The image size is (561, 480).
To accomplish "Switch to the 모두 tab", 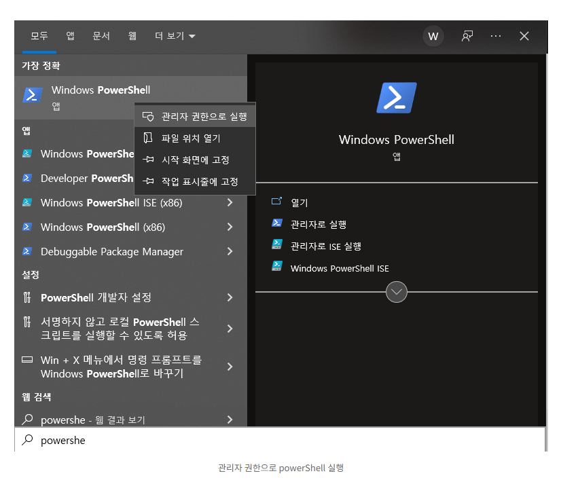I will tap(39, 36).
